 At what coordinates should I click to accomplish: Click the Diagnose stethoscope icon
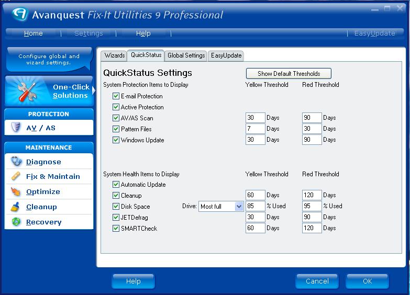click(16, 161)
